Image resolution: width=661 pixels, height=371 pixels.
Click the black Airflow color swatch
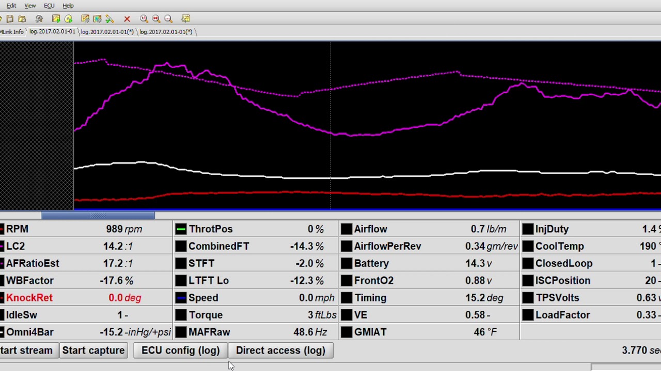pos(347,229)
